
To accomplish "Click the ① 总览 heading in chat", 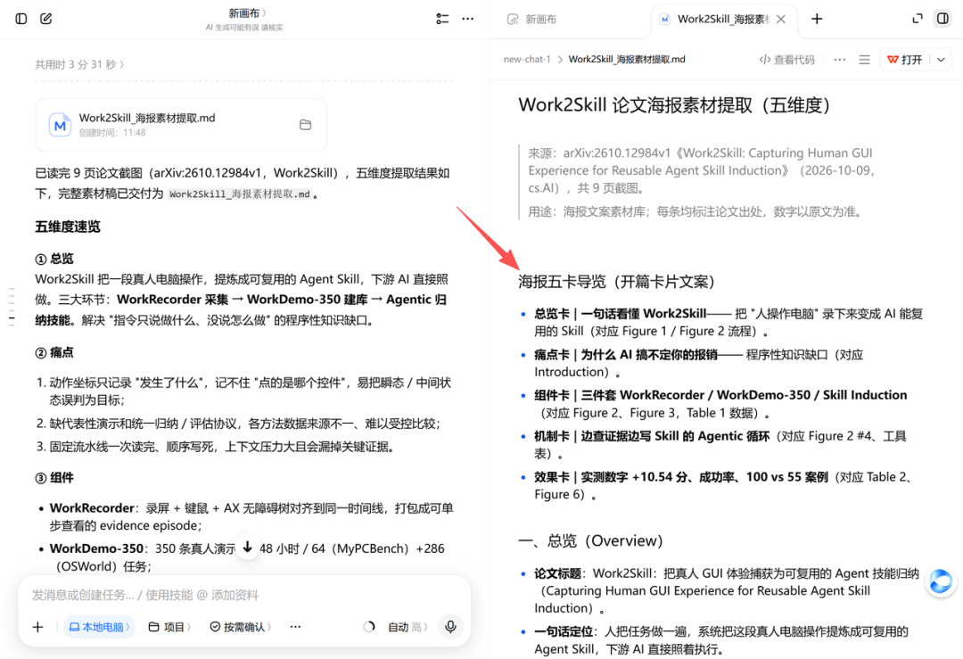I will [54, 259].
